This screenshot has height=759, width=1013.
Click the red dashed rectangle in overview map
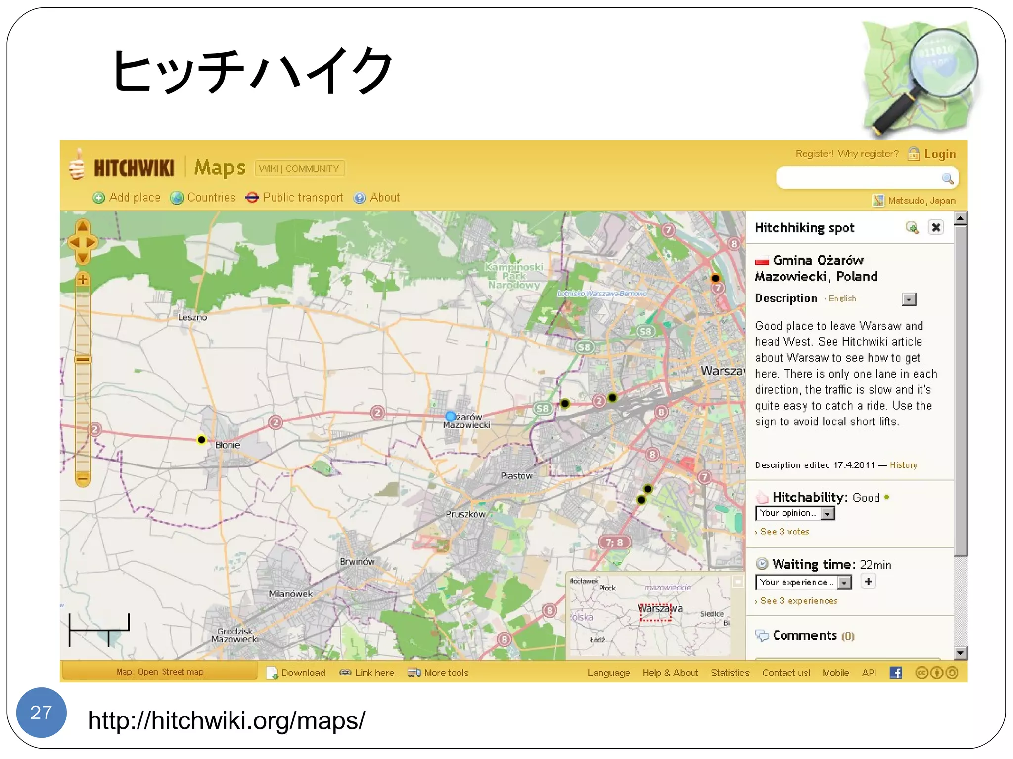tap(655, 612)
